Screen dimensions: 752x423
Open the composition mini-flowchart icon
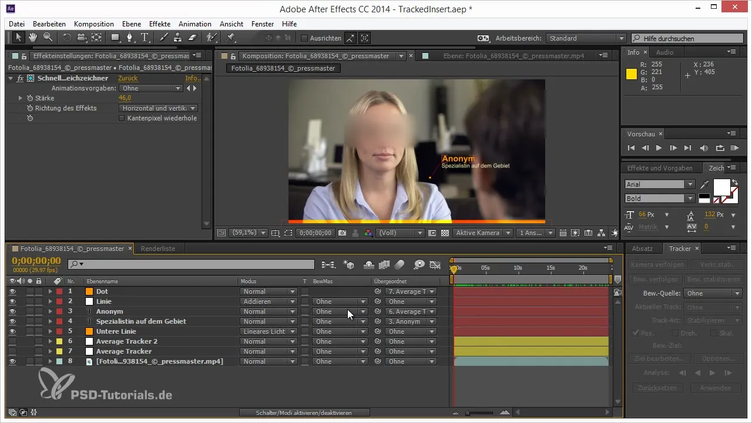pyautogui.click(x=328, y=264)
